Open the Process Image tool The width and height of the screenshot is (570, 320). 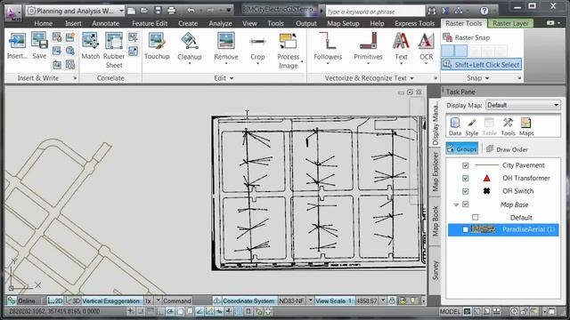point(288,41)
